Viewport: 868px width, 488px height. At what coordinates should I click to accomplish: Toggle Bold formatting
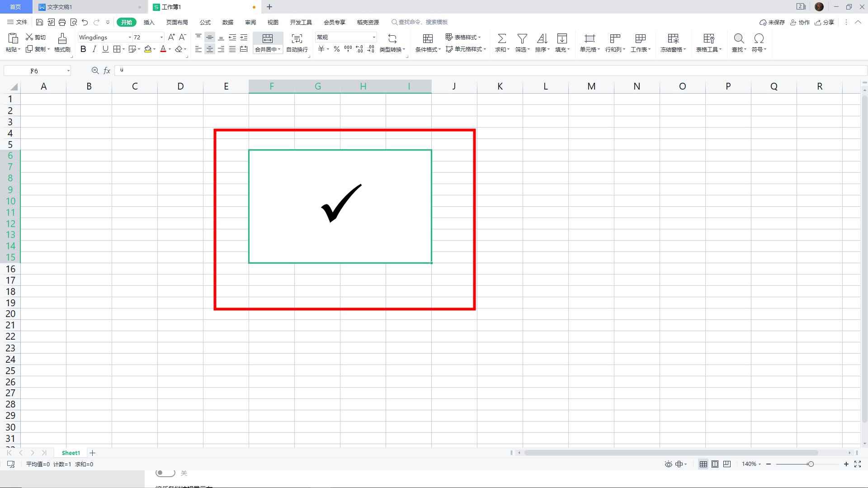click(x=83, y=49)
